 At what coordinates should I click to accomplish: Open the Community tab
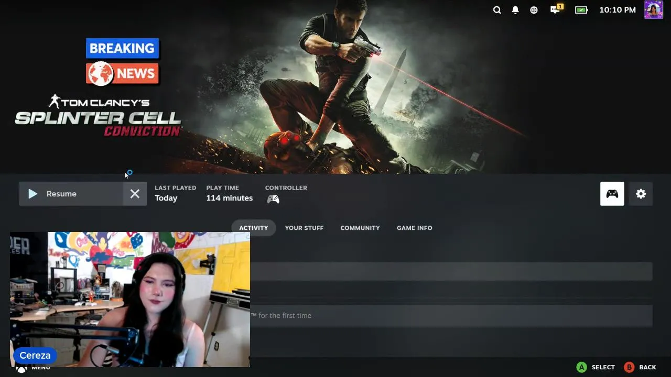(360, 228)
